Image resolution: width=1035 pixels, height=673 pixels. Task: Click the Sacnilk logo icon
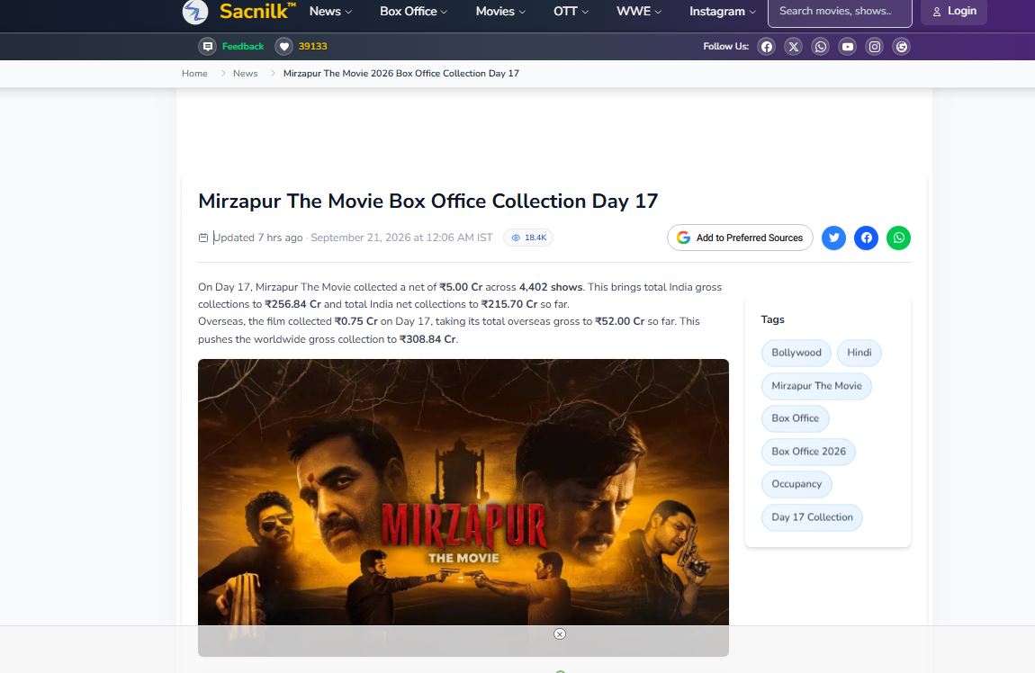194,12
